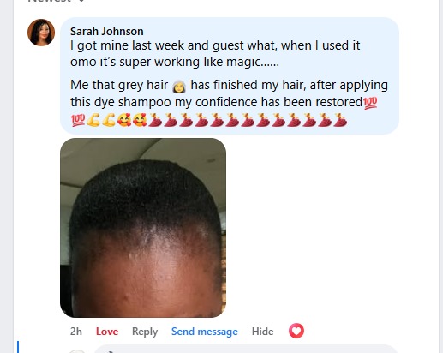Click the 100 emoji after 'restored'
Screen dimensions: 443x353
(x=370, y=103)
